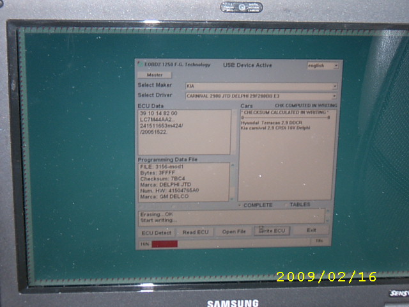Select Kia carnival 2.9 CRDI 16V Delphi entry
Image resolution: width=409 pixels, height=307 pixels.
pyautogui.click(x=275, y=128)
